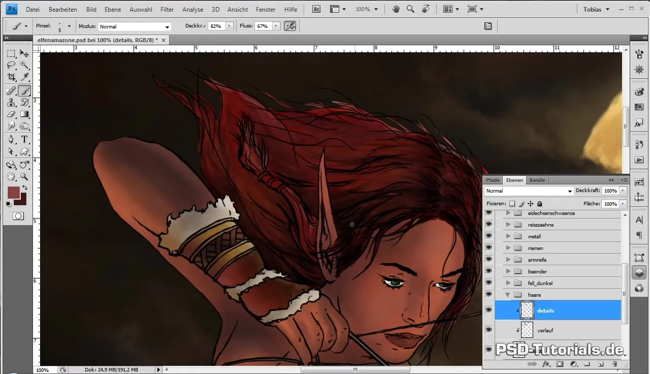
Task: Add a layer style with the fx button
Action: 546,364
